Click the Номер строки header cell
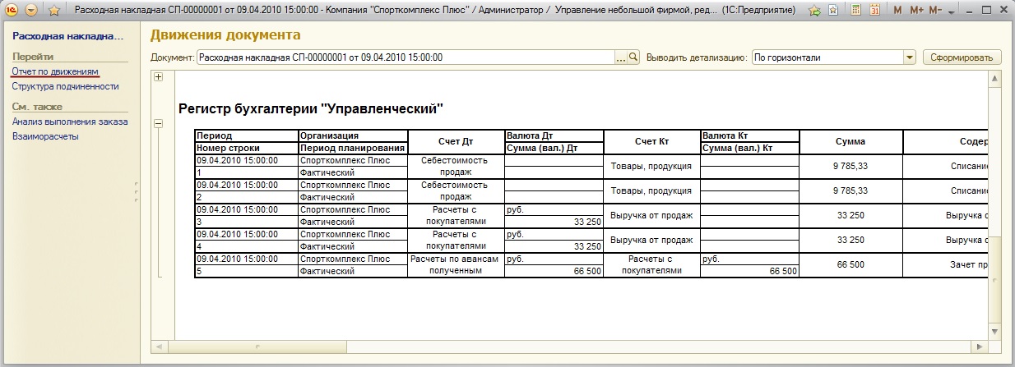1015x367 pixels. coord(246,148)
